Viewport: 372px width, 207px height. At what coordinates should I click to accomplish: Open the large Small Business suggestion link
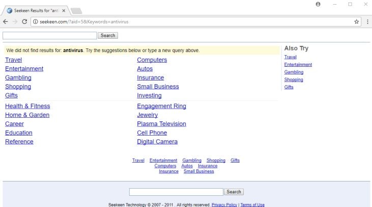[158, 87]
